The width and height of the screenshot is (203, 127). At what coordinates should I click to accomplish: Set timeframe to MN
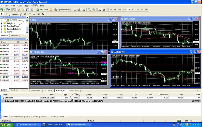146,10
